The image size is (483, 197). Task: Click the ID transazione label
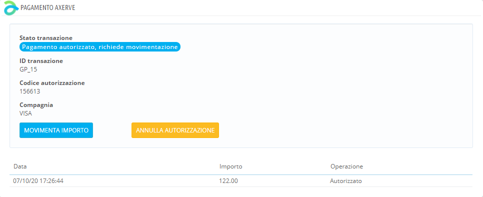click(41, 61)
